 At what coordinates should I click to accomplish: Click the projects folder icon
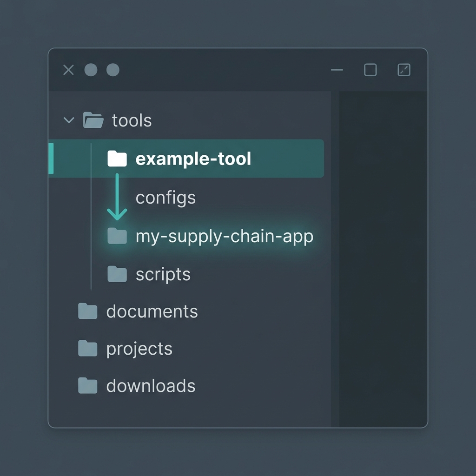pos(88,348)
